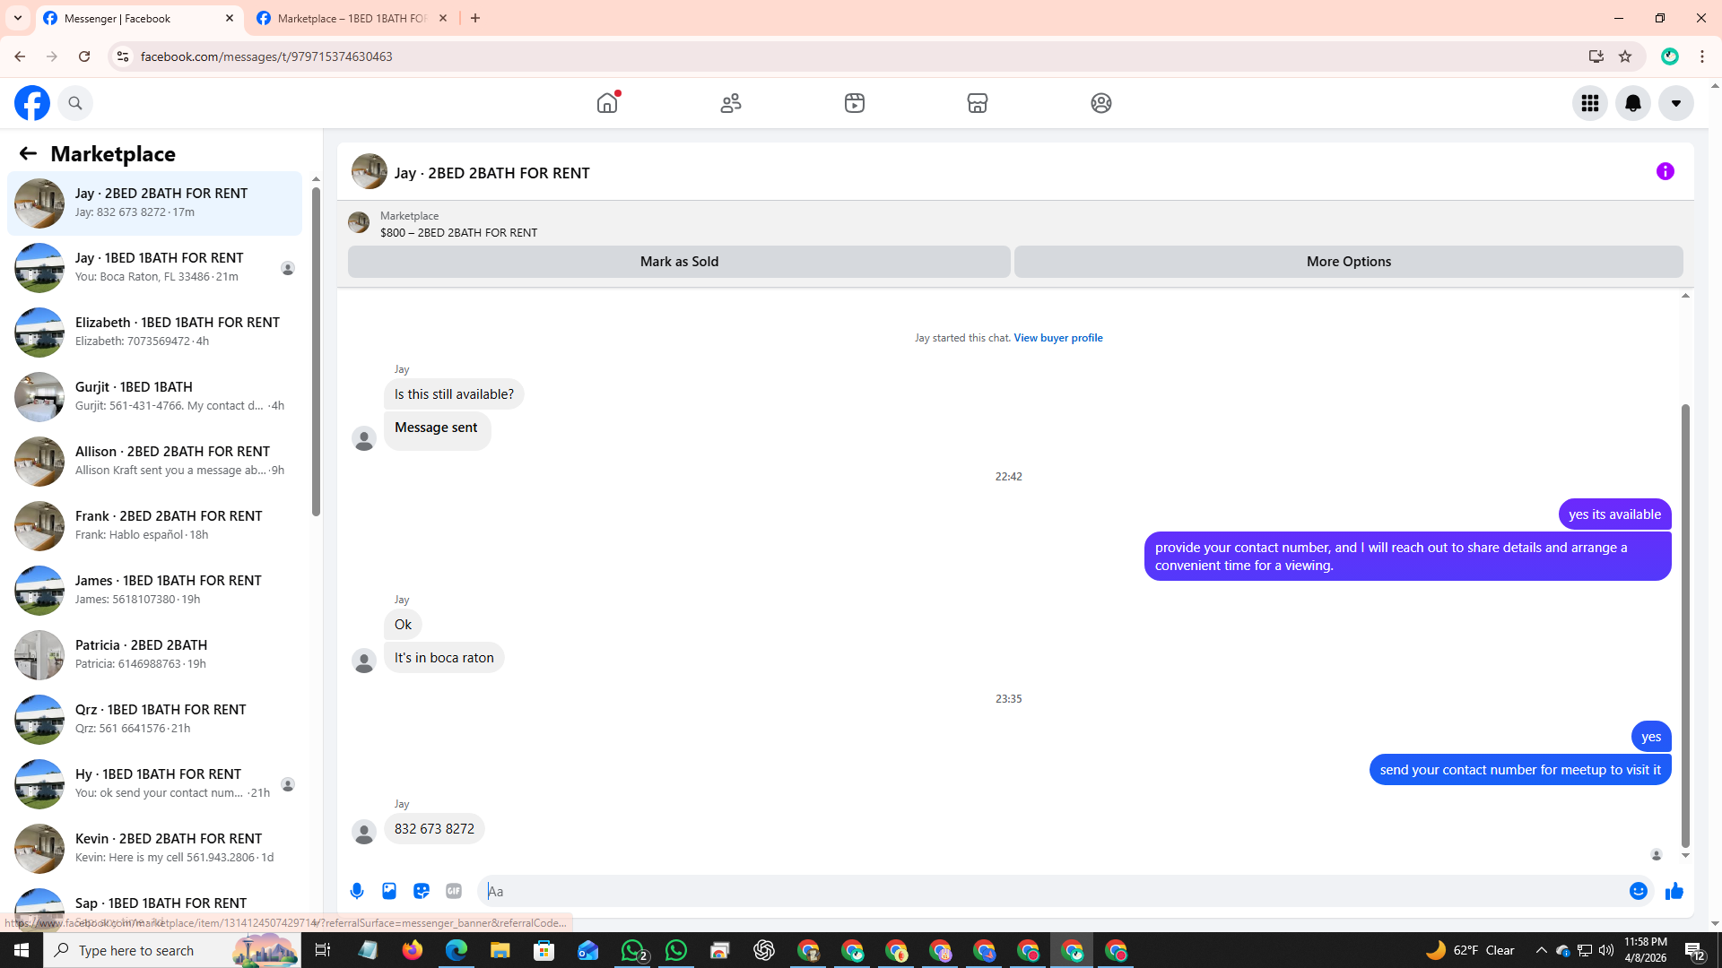The height and width of the screenshot is (968, 1722).
Task: Open the Facebook apps grid menu
Action: click(1589, 103)
